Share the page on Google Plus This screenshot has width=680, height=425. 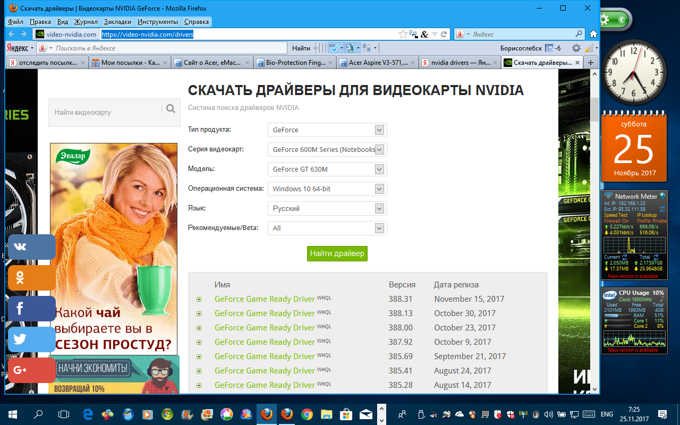click(x=32, y=370)
